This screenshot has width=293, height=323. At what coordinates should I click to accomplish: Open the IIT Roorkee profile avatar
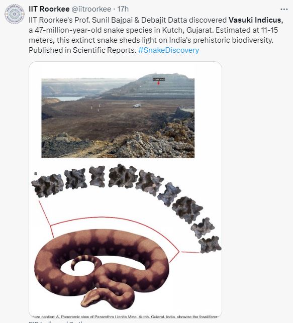[x=15, y=14]
